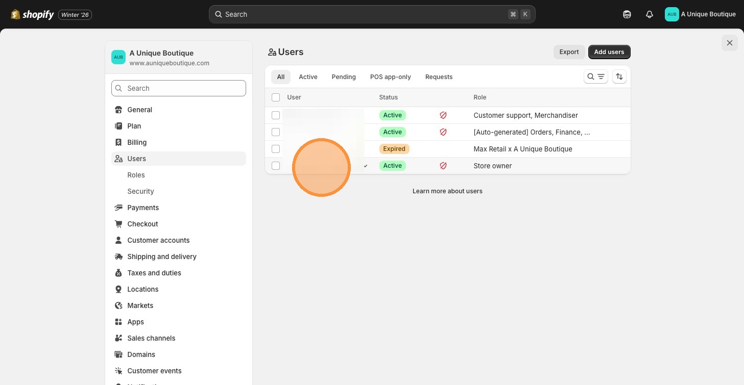Open the sort users button

tap(619, 76)
